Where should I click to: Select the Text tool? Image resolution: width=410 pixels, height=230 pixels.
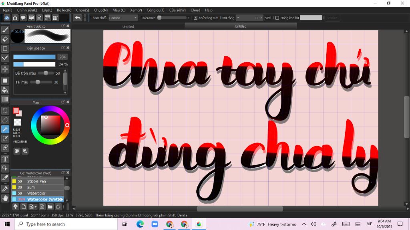point(5,159)
